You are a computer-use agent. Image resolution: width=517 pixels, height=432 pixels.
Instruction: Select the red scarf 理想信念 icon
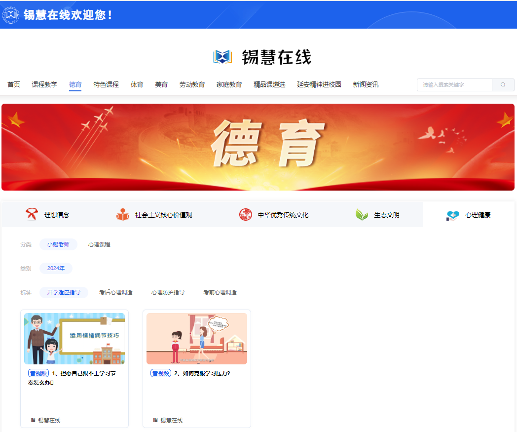[x=32, y=215]
